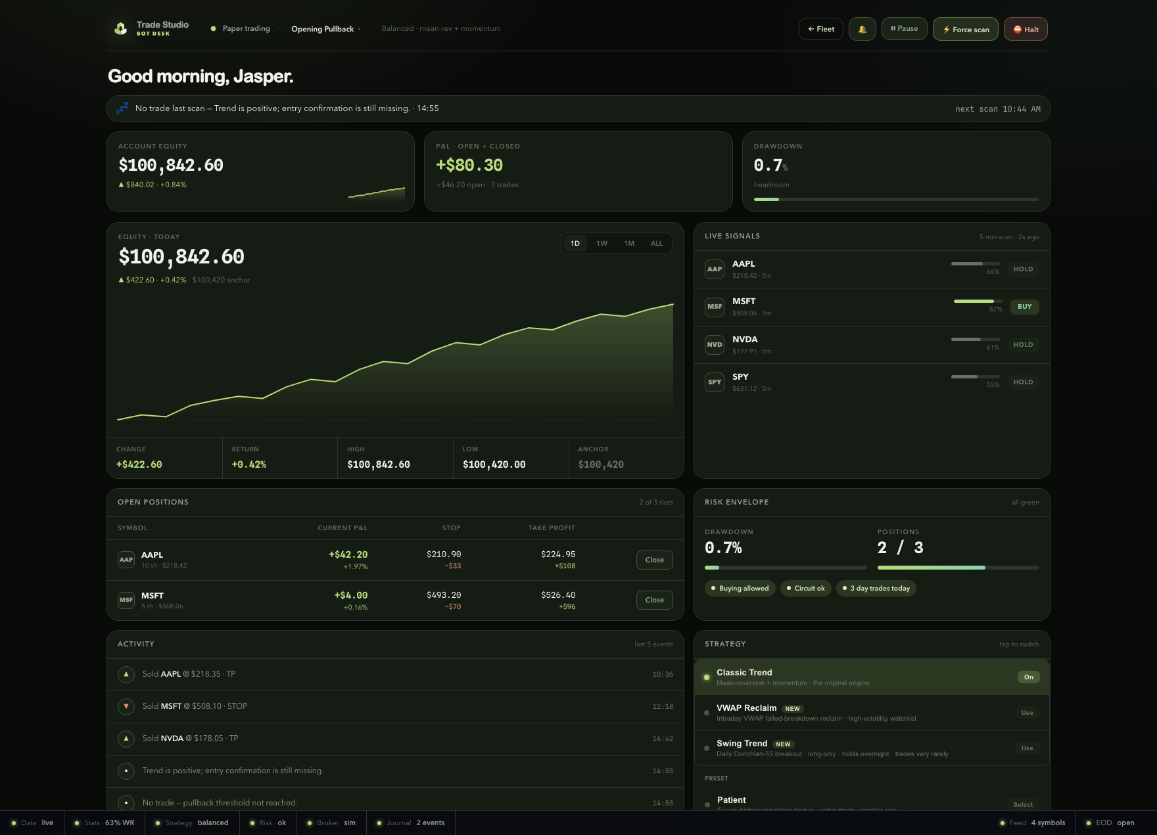Pause the bot

click(904, 29)
